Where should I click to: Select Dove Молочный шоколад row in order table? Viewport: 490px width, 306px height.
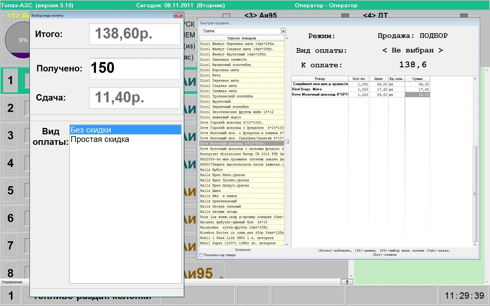(x=360, y=95)
